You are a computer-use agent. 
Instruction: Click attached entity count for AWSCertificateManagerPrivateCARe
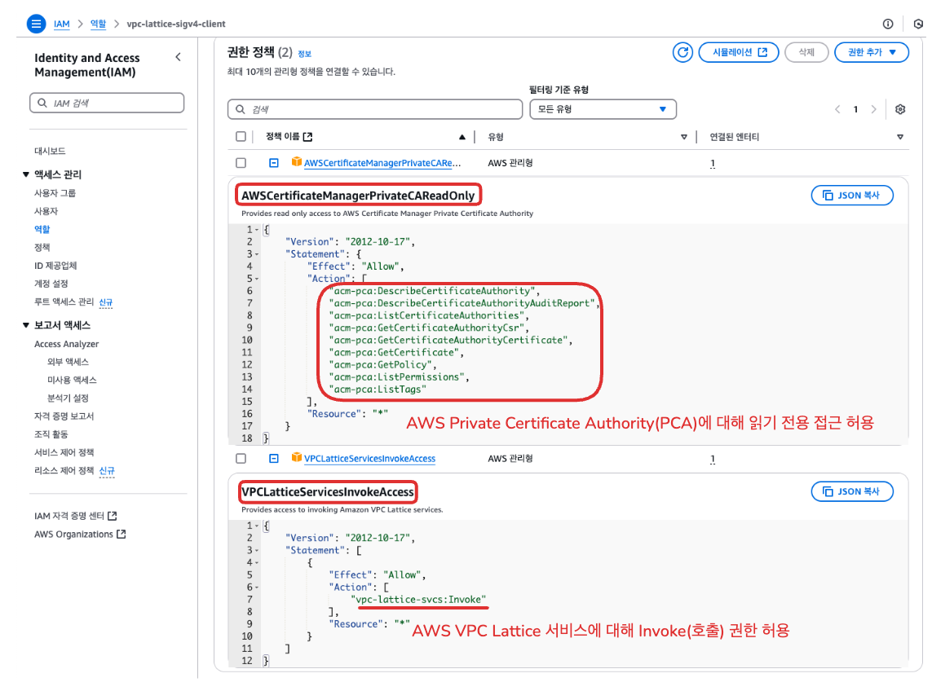click(x=712, y=164)
